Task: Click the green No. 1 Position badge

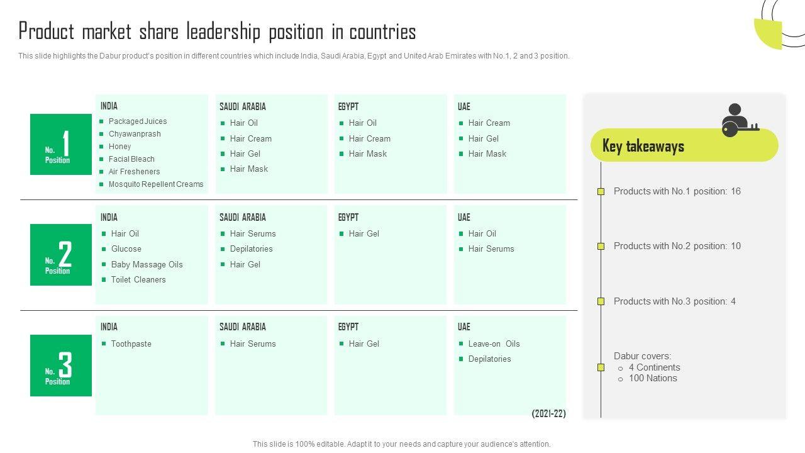Action: tap(61, 145)
